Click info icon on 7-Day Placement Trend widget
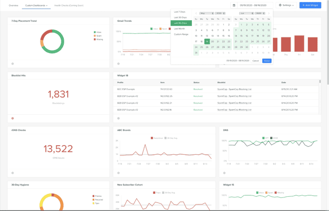The height and width of the screenshot is (211, 329). point(13,64)
